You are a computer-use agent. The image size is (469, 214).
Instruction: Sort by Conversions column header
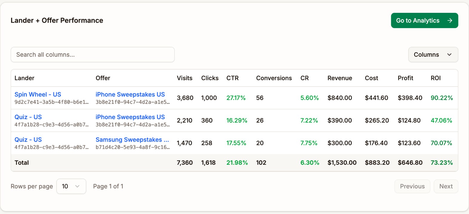[x=274, y=78]
